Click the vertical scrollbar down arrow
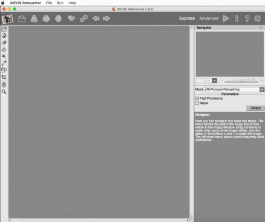This screenshot has width=265, height=222. pos(192,216)
